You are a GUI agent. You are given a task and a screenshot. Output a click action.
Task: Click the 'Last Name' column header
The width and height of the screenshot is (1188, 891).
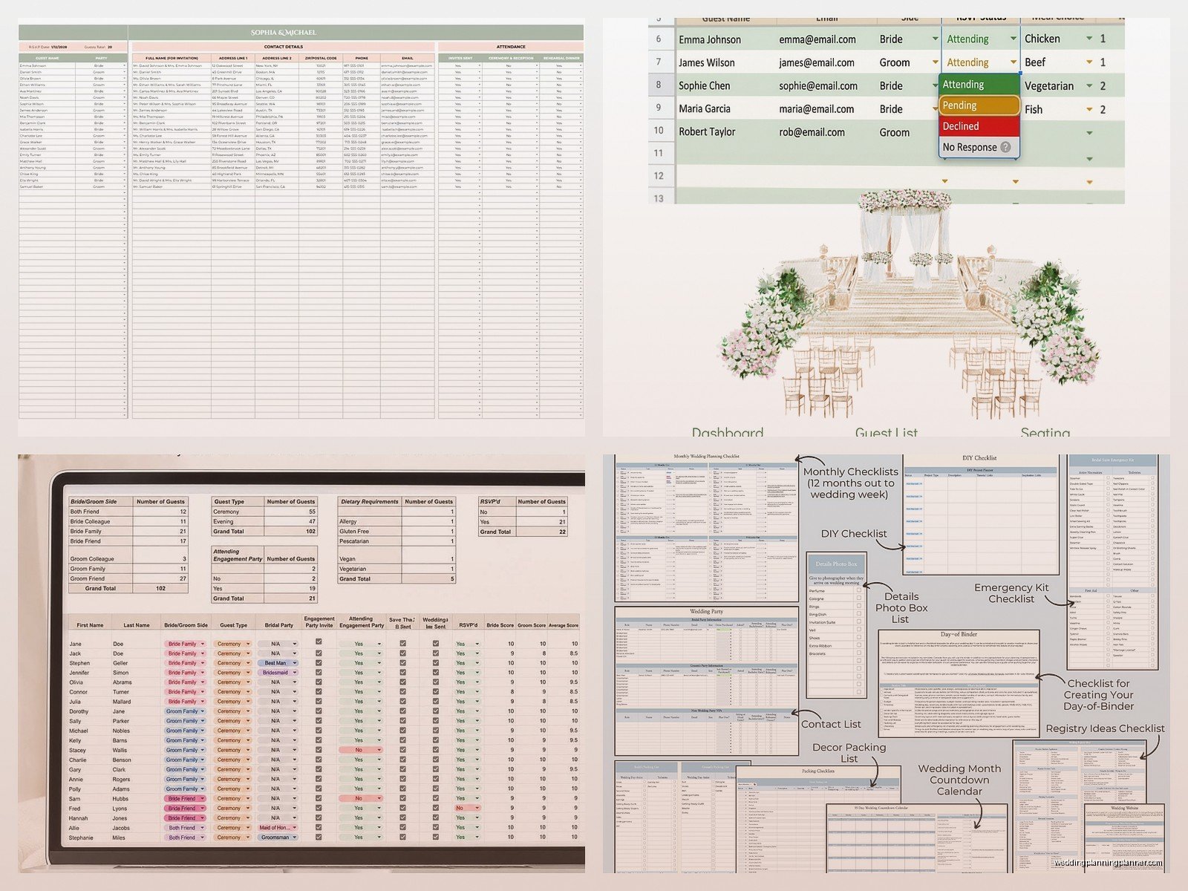[136, 625]
